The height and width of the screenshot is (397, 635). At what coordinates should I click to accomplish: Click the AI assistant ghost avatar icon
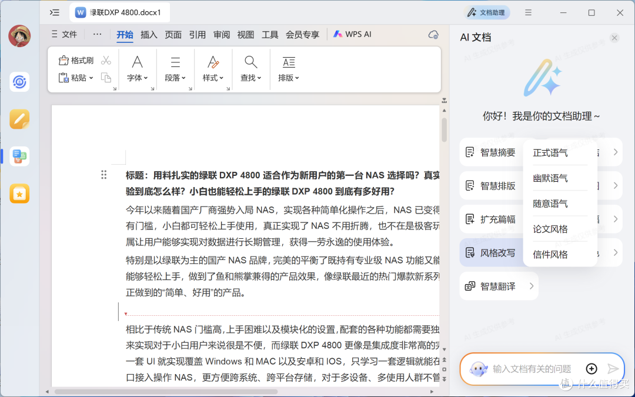point(479,369)
